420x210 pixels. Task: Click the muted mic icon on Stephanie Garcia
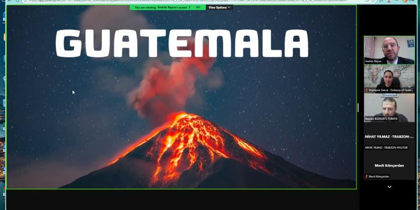[x=366, y=90]
